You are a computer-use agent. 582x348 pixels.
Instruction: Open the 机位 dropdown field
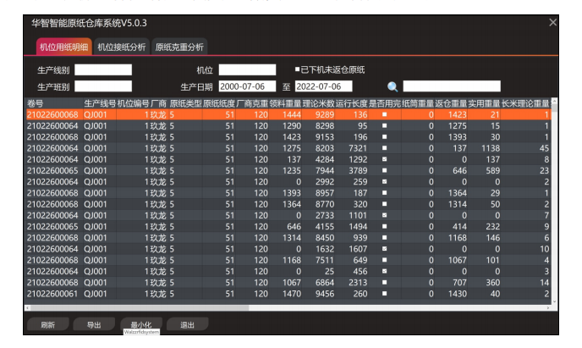[x=247, y=69]
